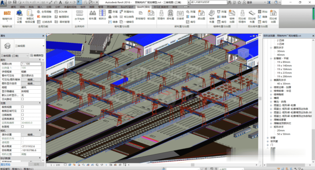Click the 视图比例 1:100 input field

pos(31,64)
